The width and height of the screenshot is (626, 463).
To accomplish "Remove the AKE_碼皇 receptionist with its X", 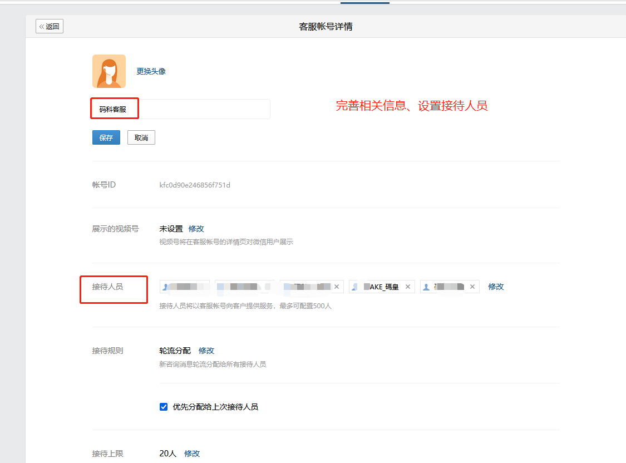I will tap(408, 287).
